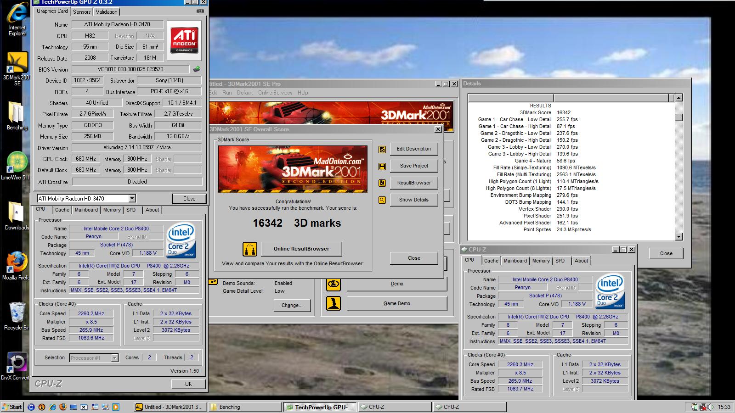This screenshot has height=413, width=735.
Task: Open the Recycle Bin
Action: [17, 316]
